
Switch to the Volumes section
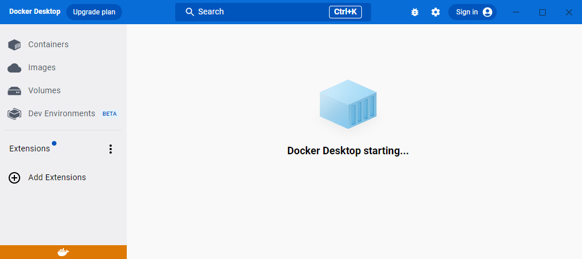tap(44, 90)
